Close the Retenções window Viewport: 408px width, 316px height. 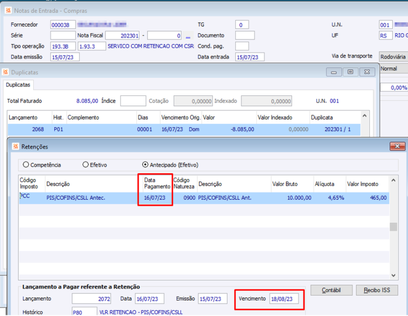(x=397, y=146)
